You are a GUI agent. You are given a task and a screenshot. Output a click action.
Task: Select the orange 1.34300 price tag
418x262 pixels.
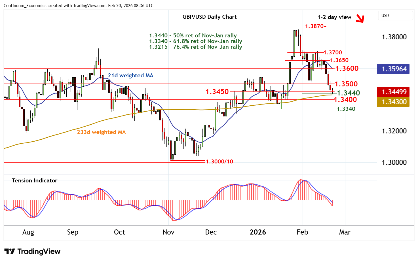393,102
